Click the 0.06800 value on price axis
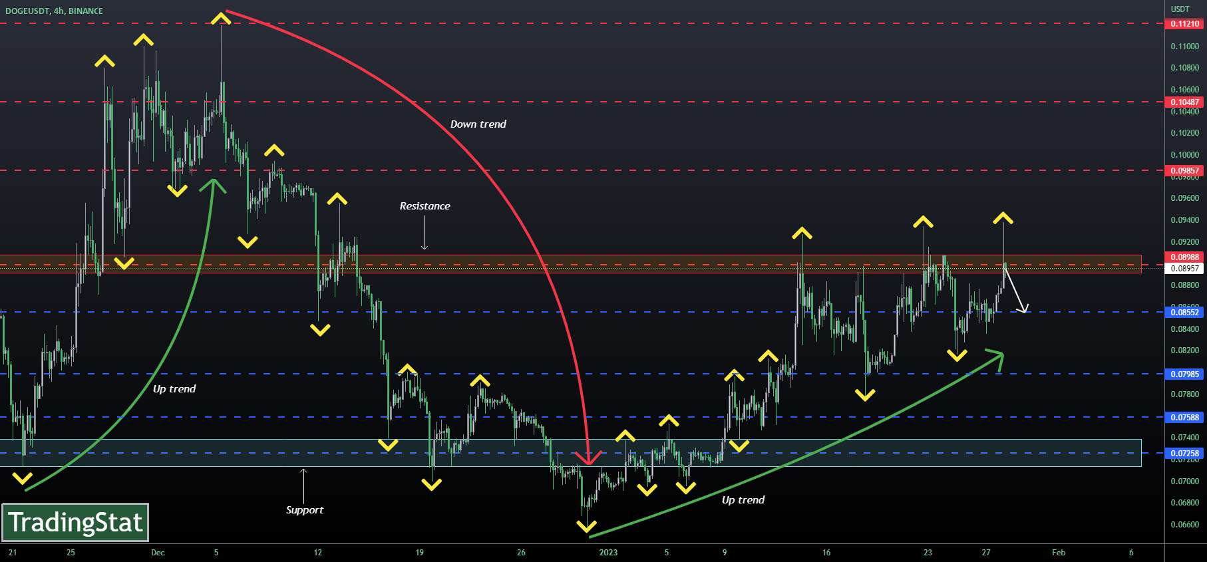 (1185, 503)
